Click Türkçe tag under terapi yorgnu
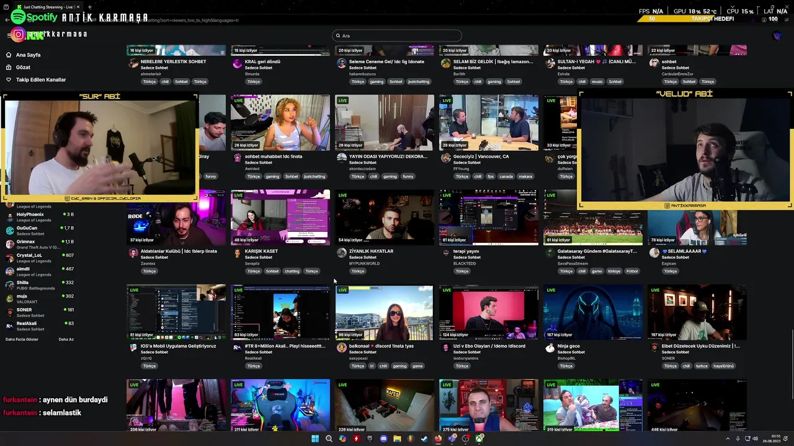The height and width of the screenshot is (446, 794). 462,271
